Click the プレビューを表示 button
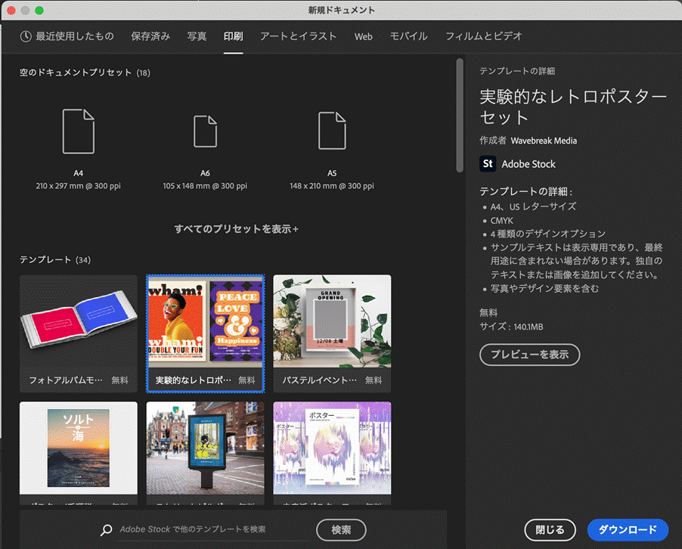The image size is (682, 549). tap(529, 355)
